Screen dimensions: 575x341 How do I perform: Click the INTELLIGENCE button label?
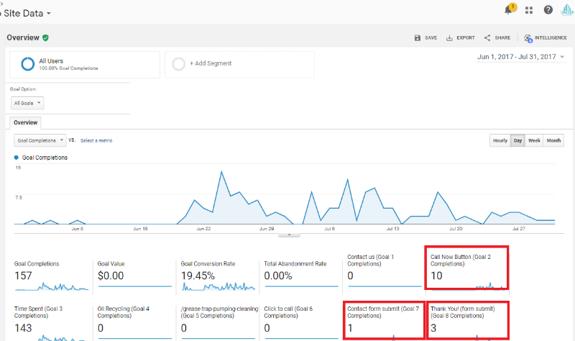551,38
